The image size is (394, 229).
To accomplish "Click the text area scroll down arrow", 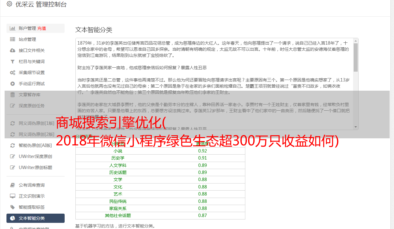I will click(356, 127).
